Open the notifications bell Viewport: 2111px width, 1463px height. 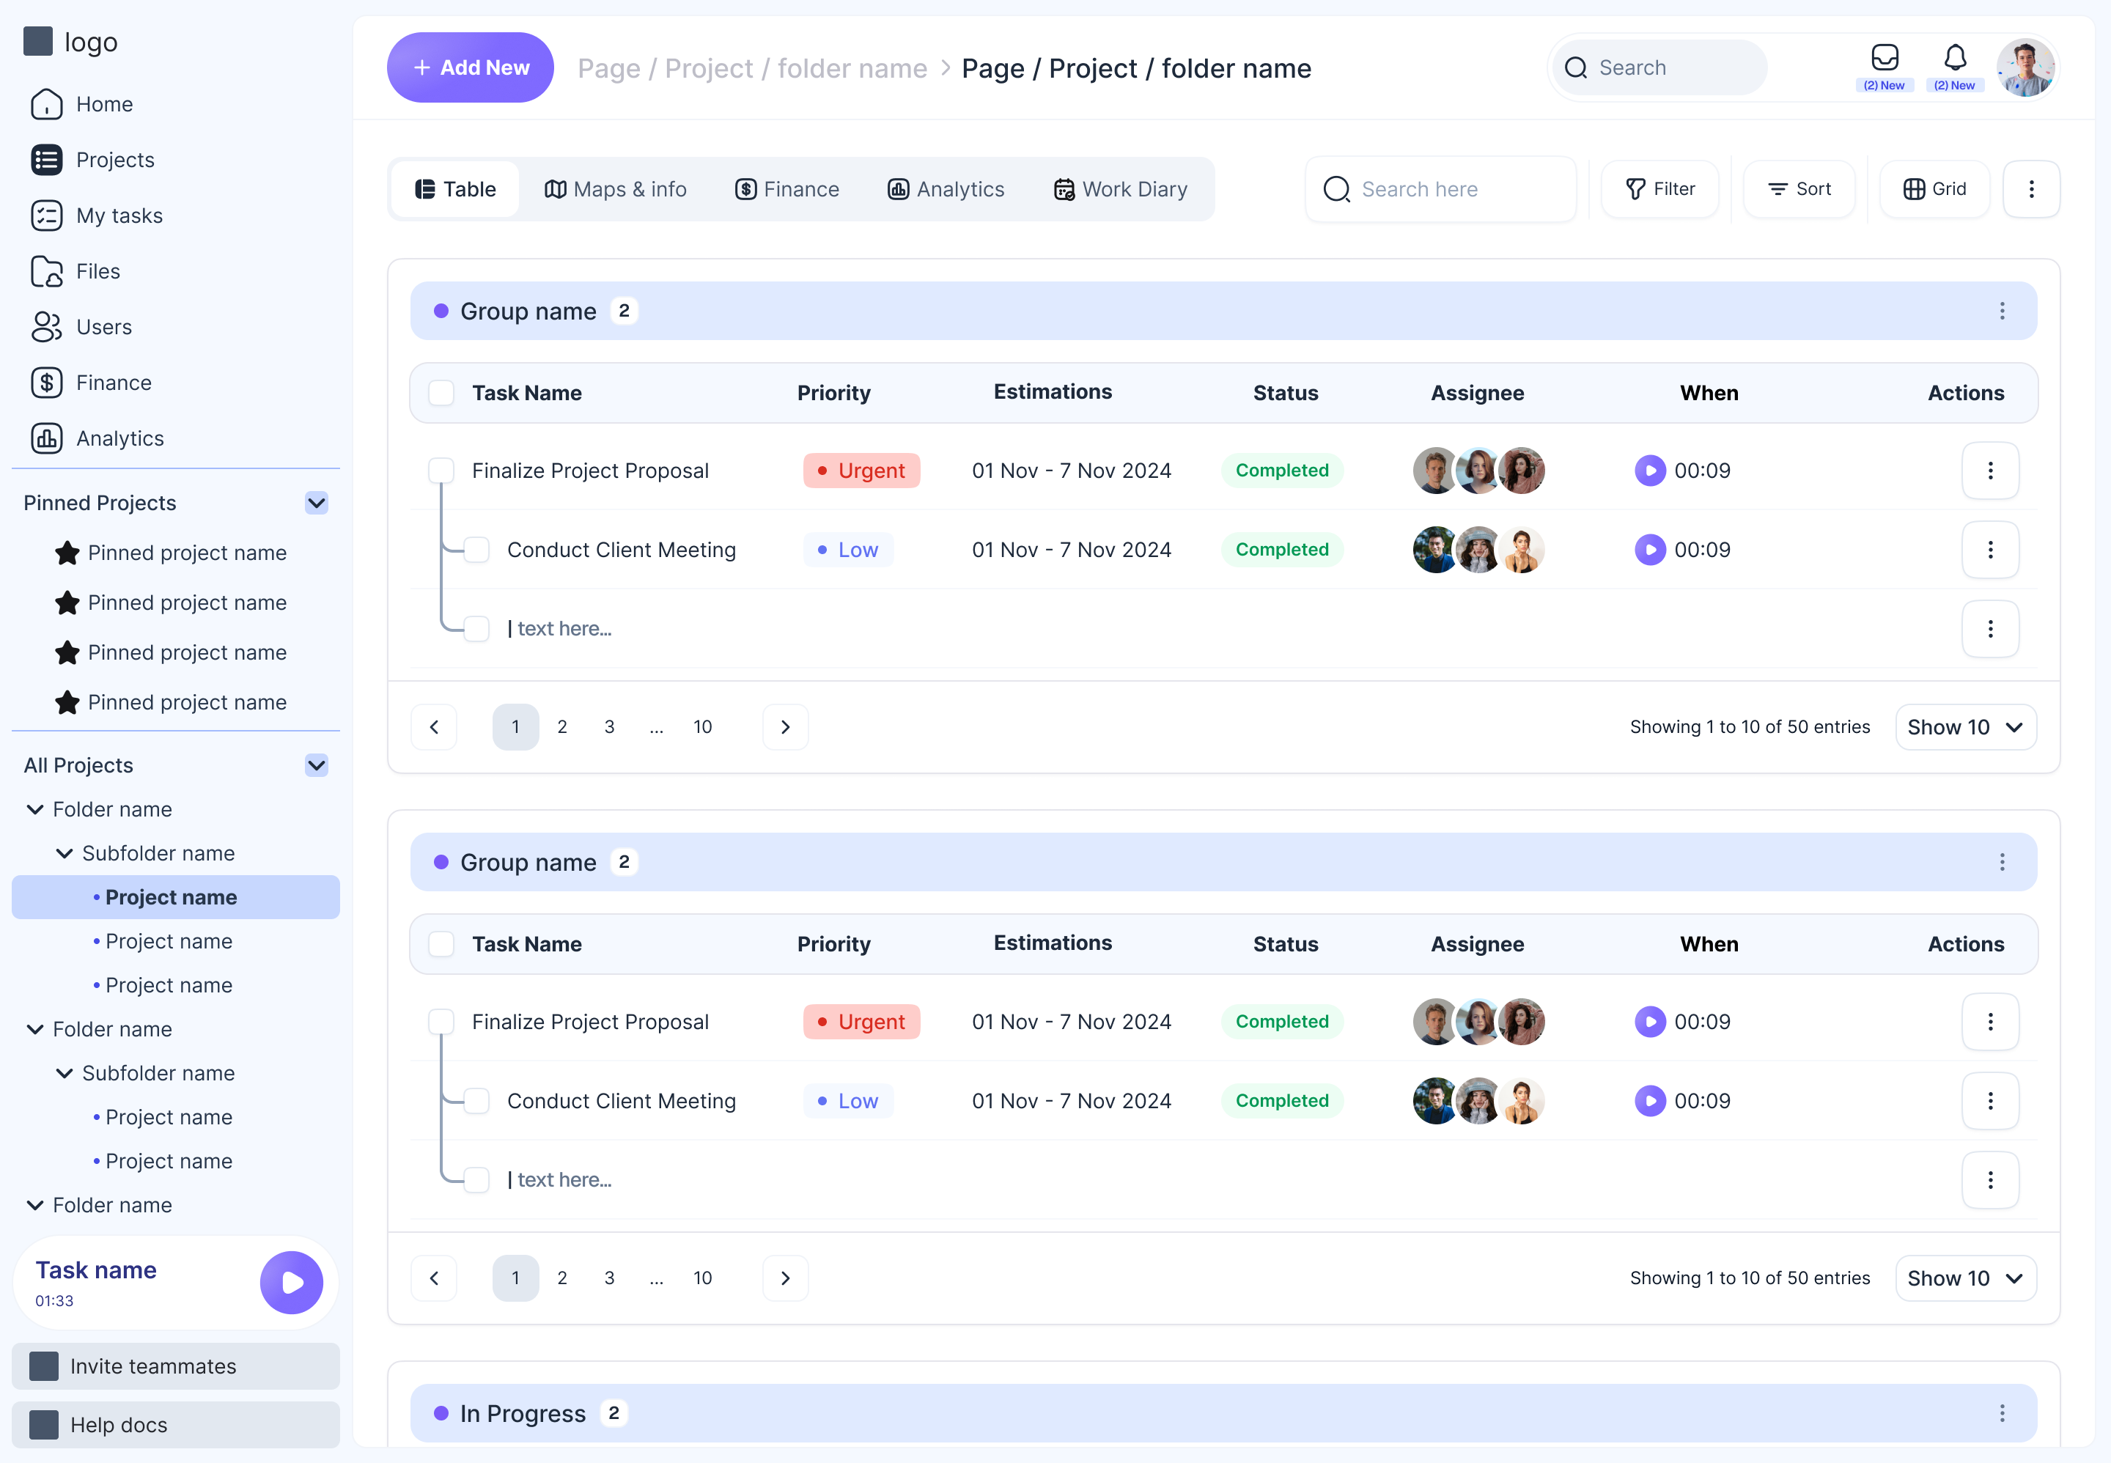1955,58
